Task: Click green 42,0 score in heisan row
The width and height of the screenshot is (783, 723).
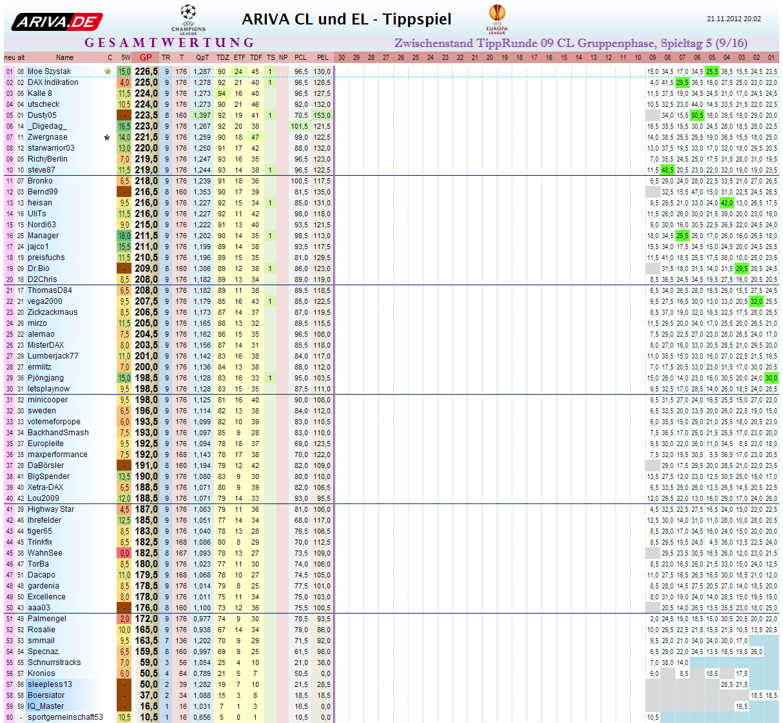Action: [727, 203]
